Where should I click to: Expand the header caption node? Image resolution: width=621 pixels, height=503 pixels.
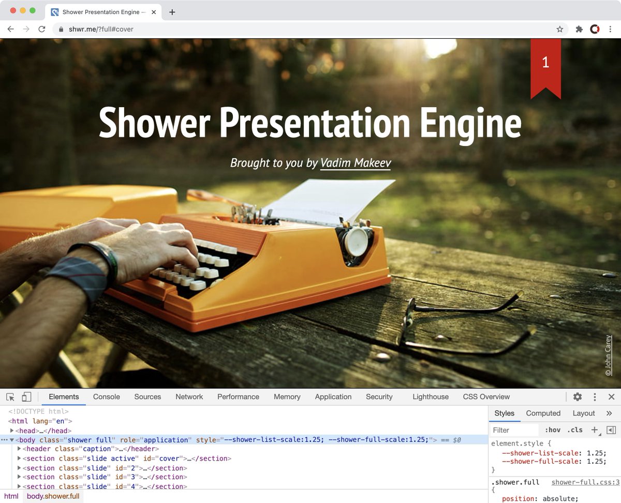(20, 449)
